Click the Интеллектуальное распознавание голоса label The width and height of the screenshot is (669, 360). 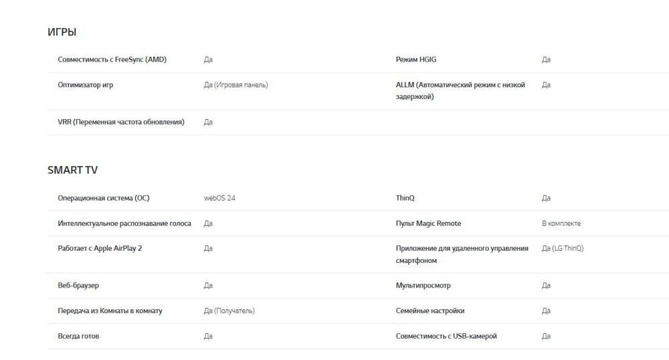pyautogui.click(x=124, y=223)
